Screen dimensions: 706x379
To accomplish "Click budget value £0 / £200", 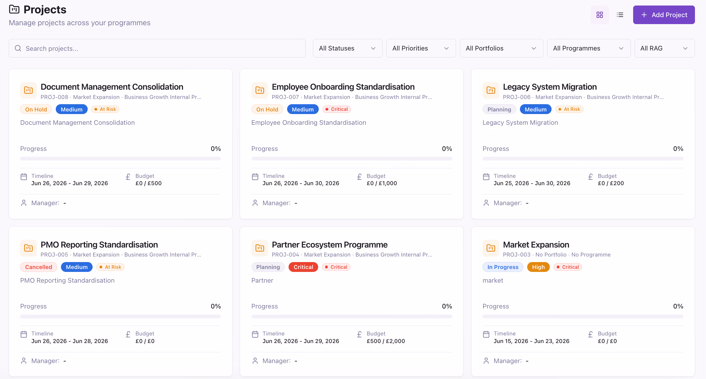I will 611,183.
